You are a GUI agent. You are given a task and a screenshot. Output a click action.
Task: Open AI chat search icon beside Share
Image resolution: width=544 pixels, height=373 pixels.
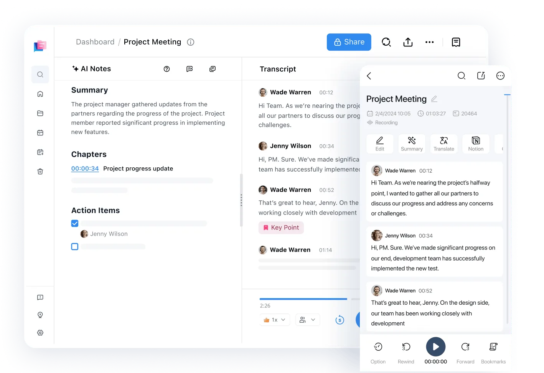click(x=386, y=42)
